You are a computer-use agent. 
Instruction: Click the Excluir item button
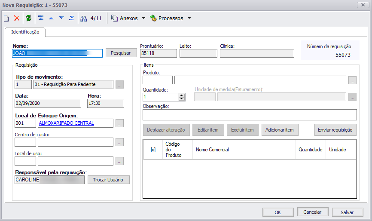pyautogui.click(x=242, y=130)
